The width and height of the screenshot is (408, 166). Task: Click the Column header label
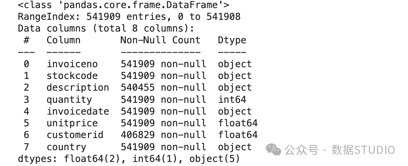pos(64,40)
